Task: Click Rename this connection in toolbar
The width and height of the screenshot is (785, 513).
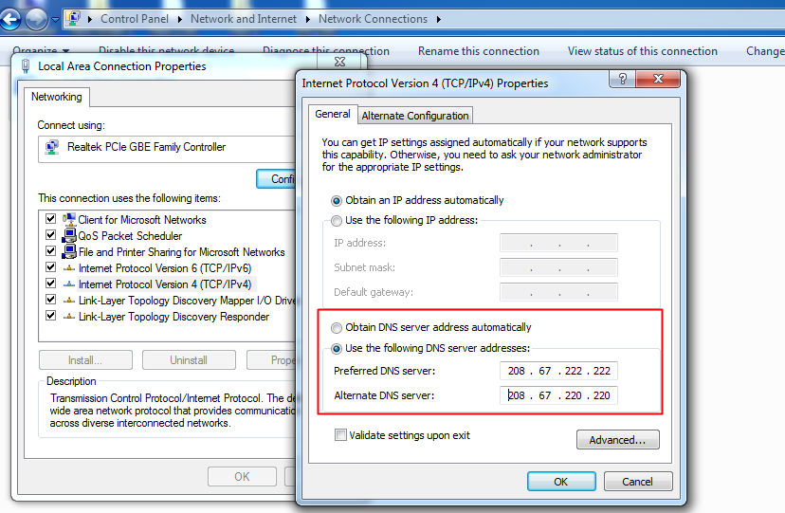Action: [478, 51]
